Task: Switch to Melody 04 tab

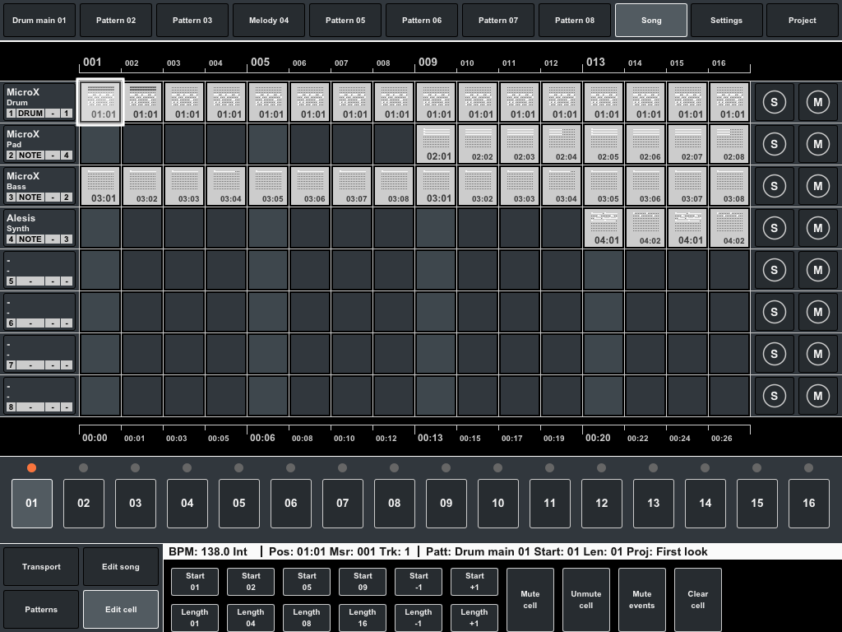Action: [269, 21]
